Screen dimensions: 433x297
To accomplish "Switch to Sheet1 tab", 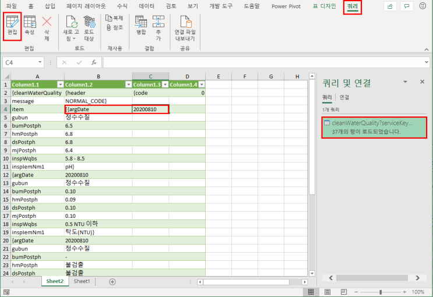I will tap(82, 281).
